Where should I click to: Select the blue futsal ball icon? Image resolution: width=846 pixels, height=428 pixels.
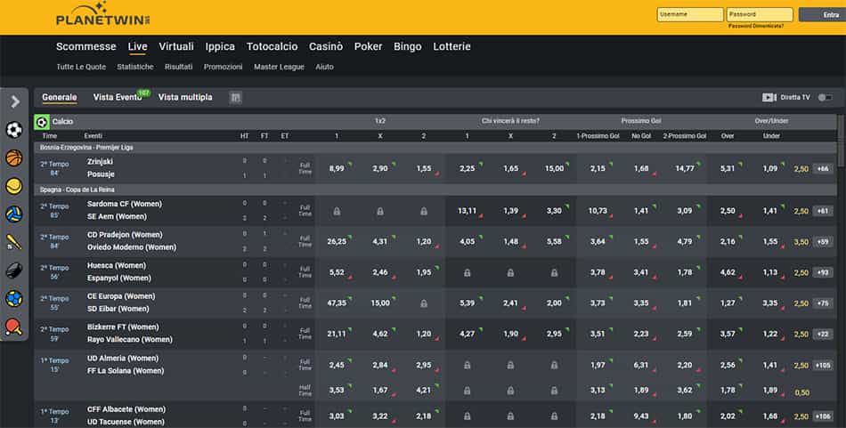(x=14, y=299)
